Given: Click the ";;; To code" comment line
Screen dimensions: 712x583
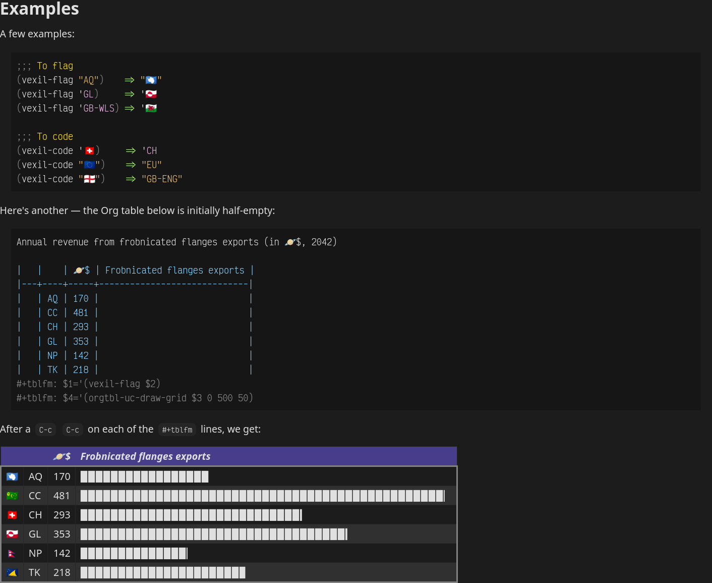Looking at the screenshot, I should pos(45,136).
